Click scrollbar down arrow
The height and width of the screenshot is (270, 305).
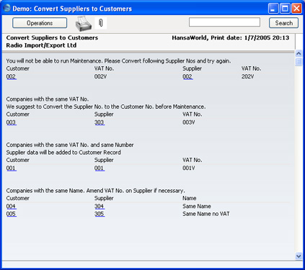tap(299, 256)
